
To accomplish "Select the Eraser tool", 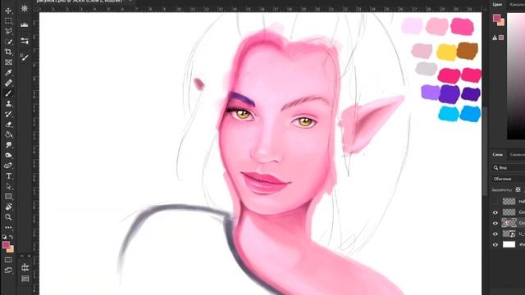I will 8,125.
